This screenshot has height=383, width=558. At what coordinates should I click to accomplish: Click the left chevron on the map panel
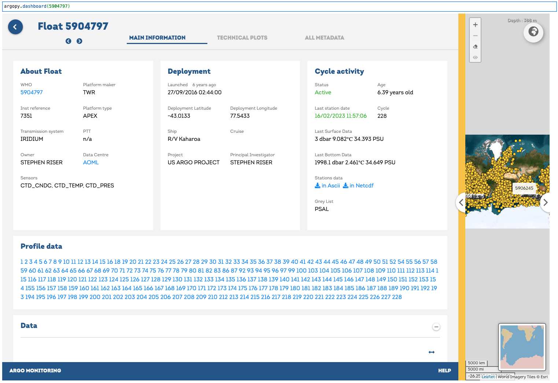461,202
